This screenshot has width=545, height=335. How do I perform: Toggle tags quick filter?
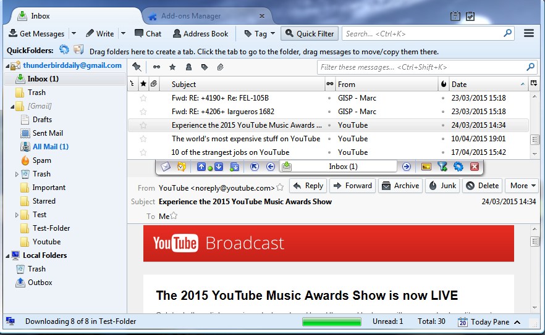(x=205, y=67)
